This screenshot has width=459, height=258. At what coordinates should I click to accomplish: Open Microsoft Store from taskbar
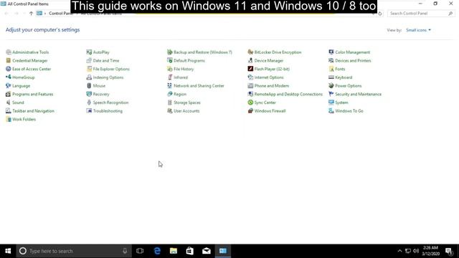coord(190,251)
